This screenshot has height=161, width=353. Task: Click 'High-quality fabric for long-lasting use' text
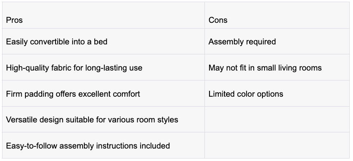tap(74, 68)
